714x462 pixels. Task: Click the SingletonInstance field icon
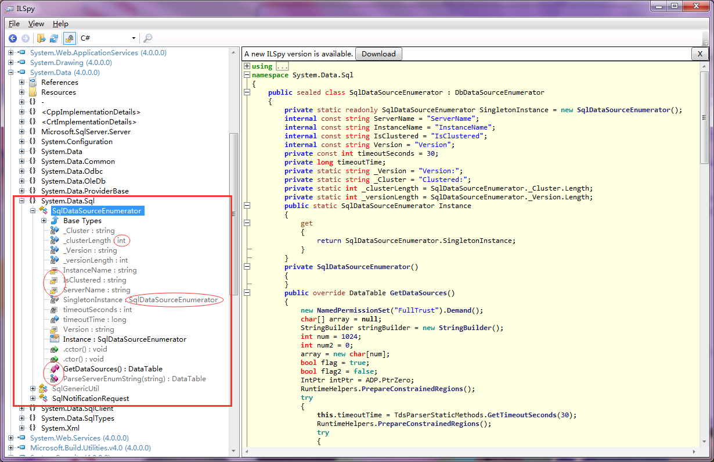point(54,299)
